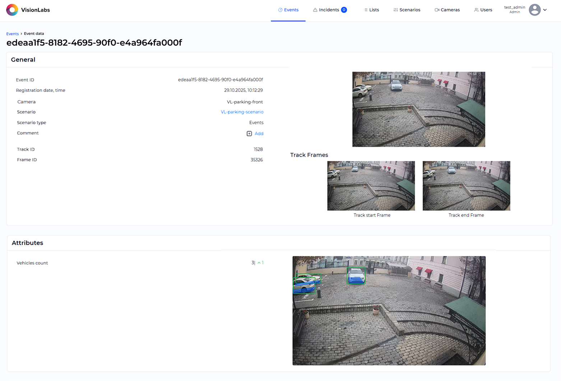
Task: Click the clock icon beside Events
Action: (x=280, y=10)
